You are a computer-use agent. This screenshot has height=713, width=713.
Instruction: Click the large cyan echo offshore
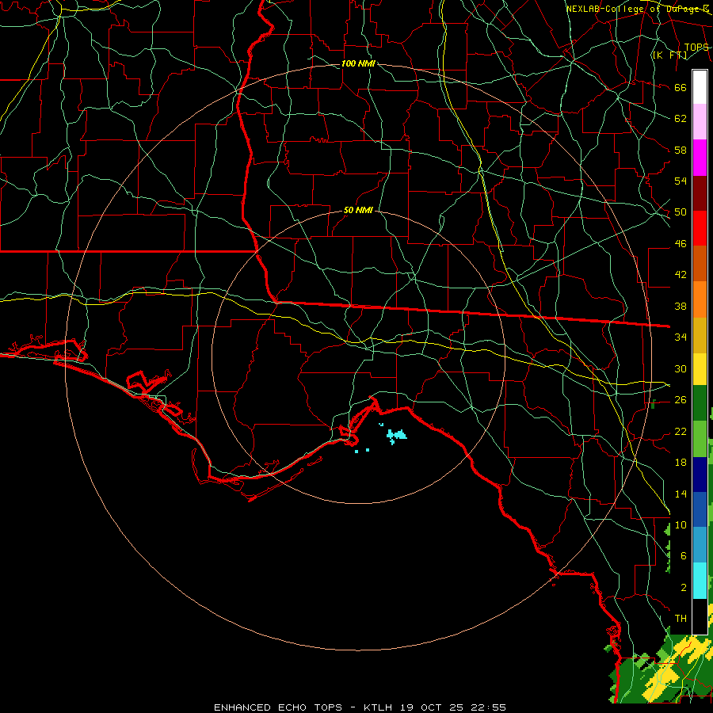click(397, 435)
